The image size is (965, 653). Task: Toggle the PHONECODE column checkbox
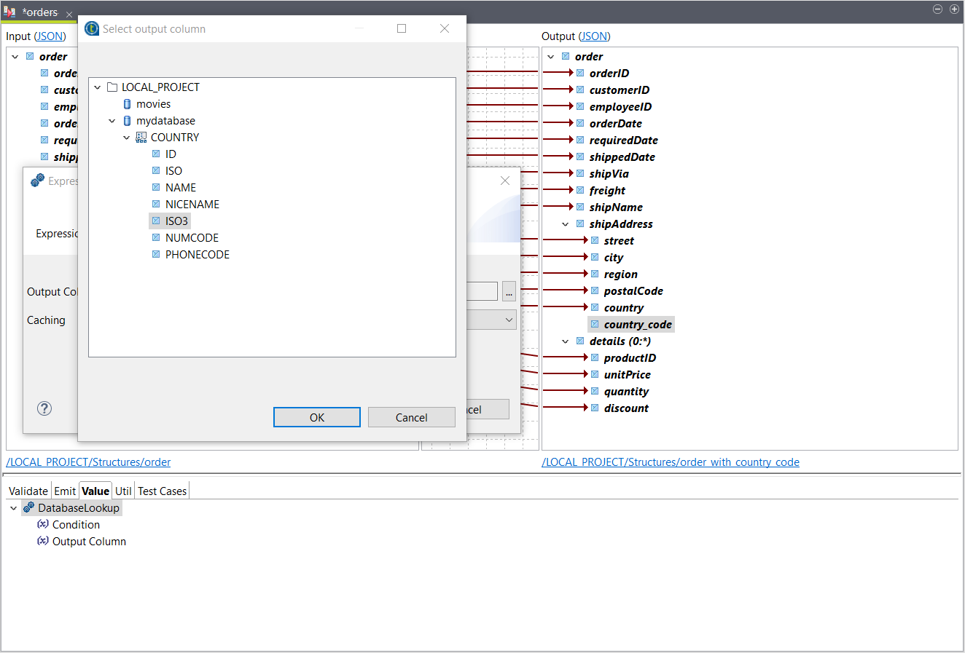click(x=156, y=254)
